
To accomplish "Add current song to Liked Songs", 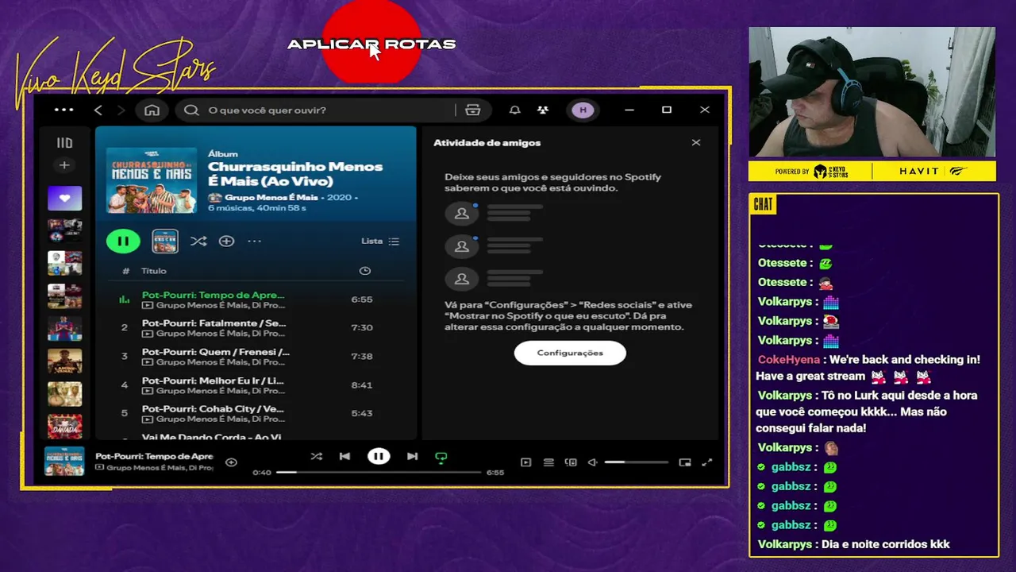I will click(231, 462).
